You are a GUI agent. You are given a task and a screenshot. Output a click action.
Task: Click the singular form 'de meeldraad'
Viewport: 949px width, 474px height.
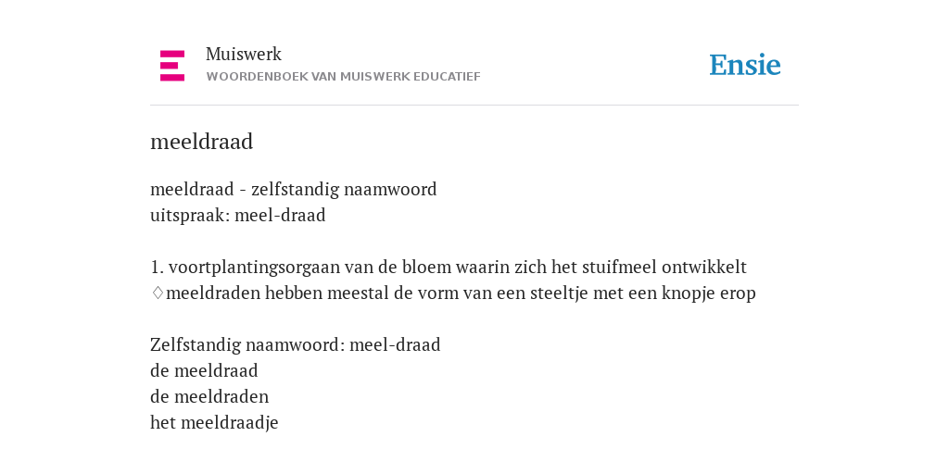click(x=204, y=370)
